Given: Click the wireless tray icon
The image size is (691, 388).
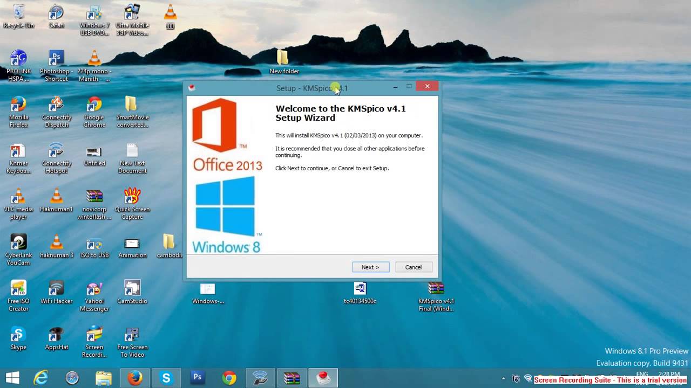Looking at the screenshot, I should (528, 378).
